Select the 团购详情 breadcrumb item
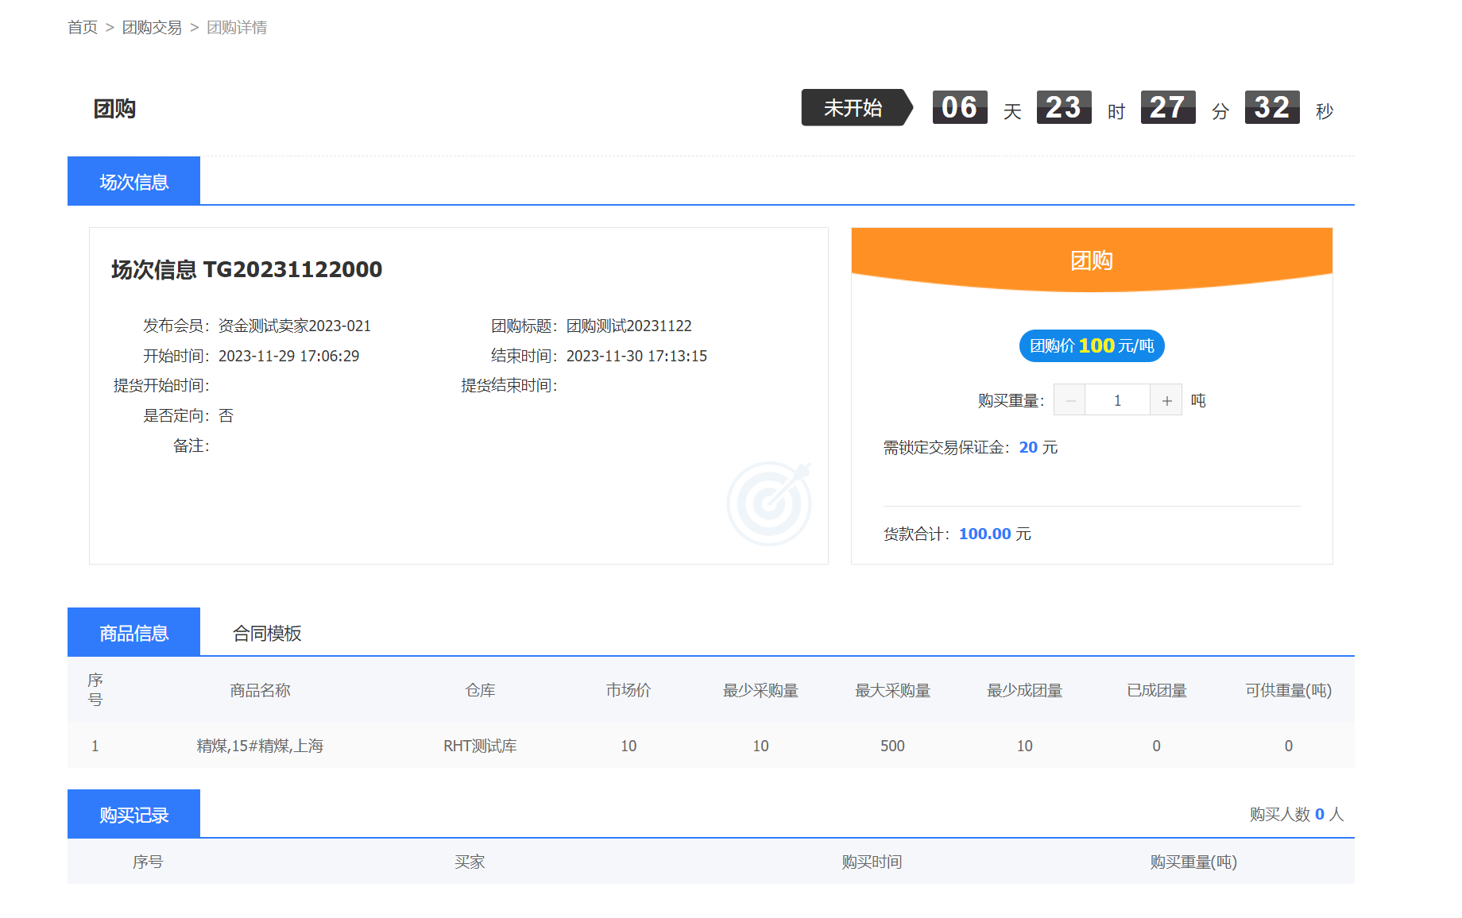1462x918 pixels. (x=237, y=28)
